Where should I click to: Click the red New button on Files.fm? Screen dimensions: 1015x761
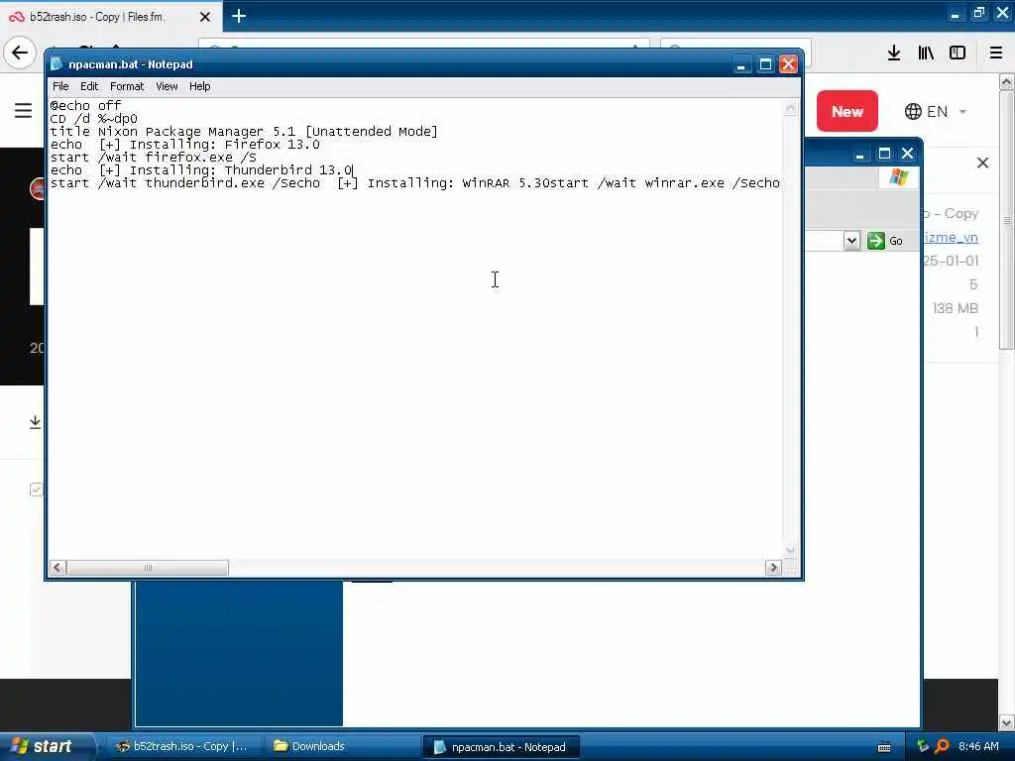click(846, 111)
